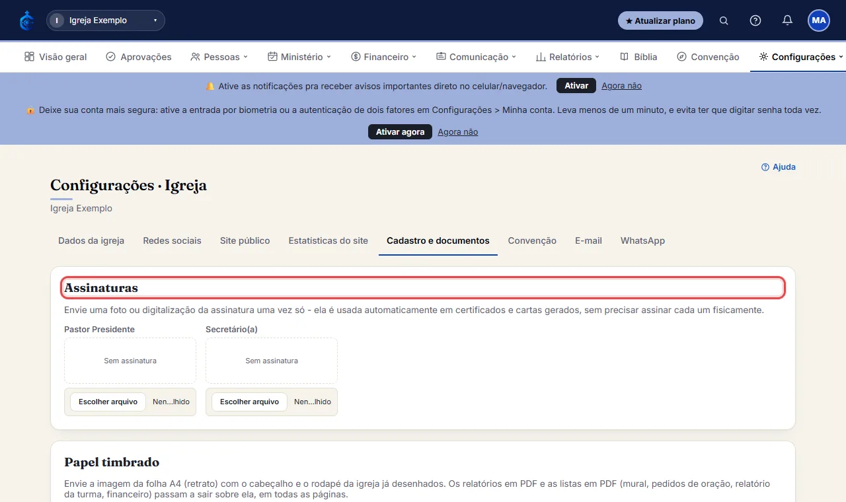
Task: Click the church app logo icon
Action: point(27,20)
